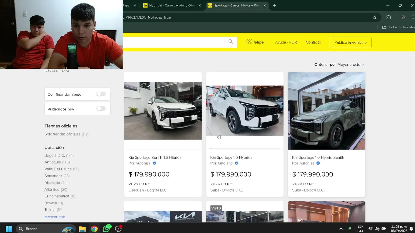This screenshot has width=415, height=233.
Task: Filter location by Tolima (10)
Action: click(53, 210)
